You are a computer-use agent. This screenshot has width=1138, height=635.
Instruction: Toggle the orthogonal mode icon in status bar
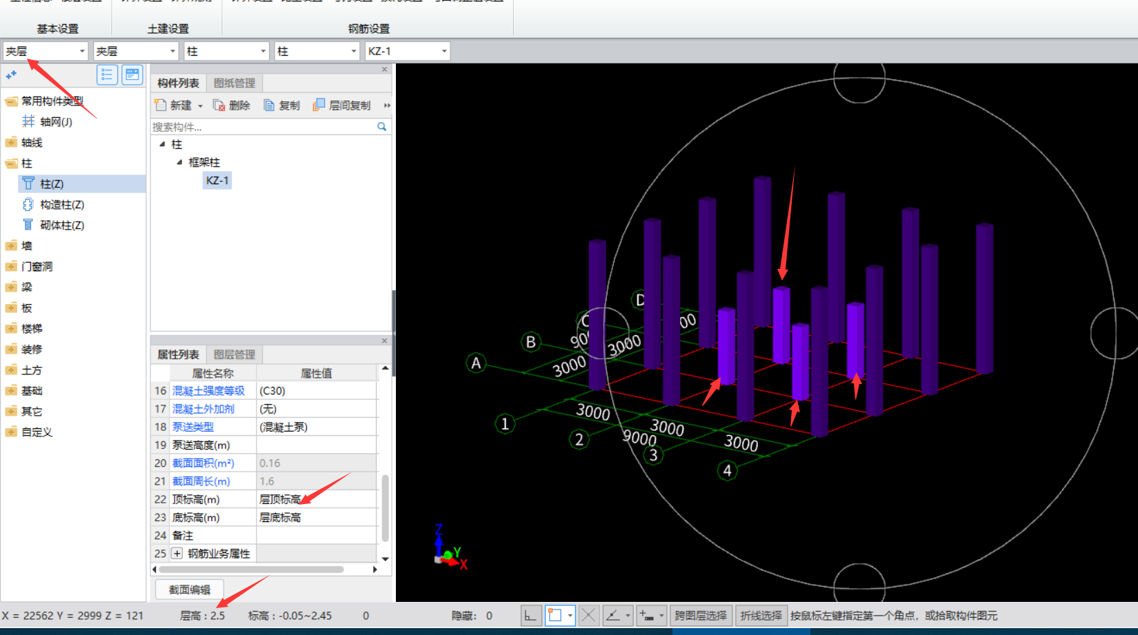[x=530, y=615]
